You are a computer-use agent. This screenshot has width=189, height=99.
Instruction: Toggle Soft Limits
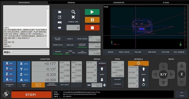[65, 85]
